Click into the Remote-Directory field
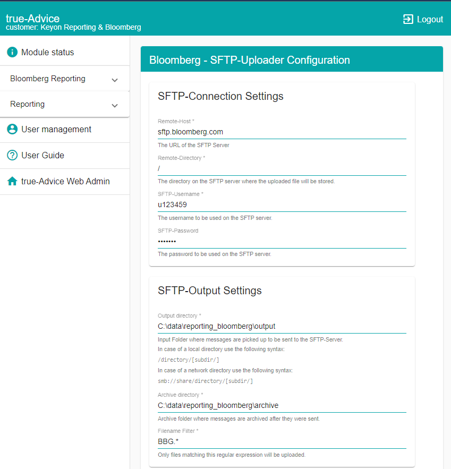451x469 pixels. point(282,168)
